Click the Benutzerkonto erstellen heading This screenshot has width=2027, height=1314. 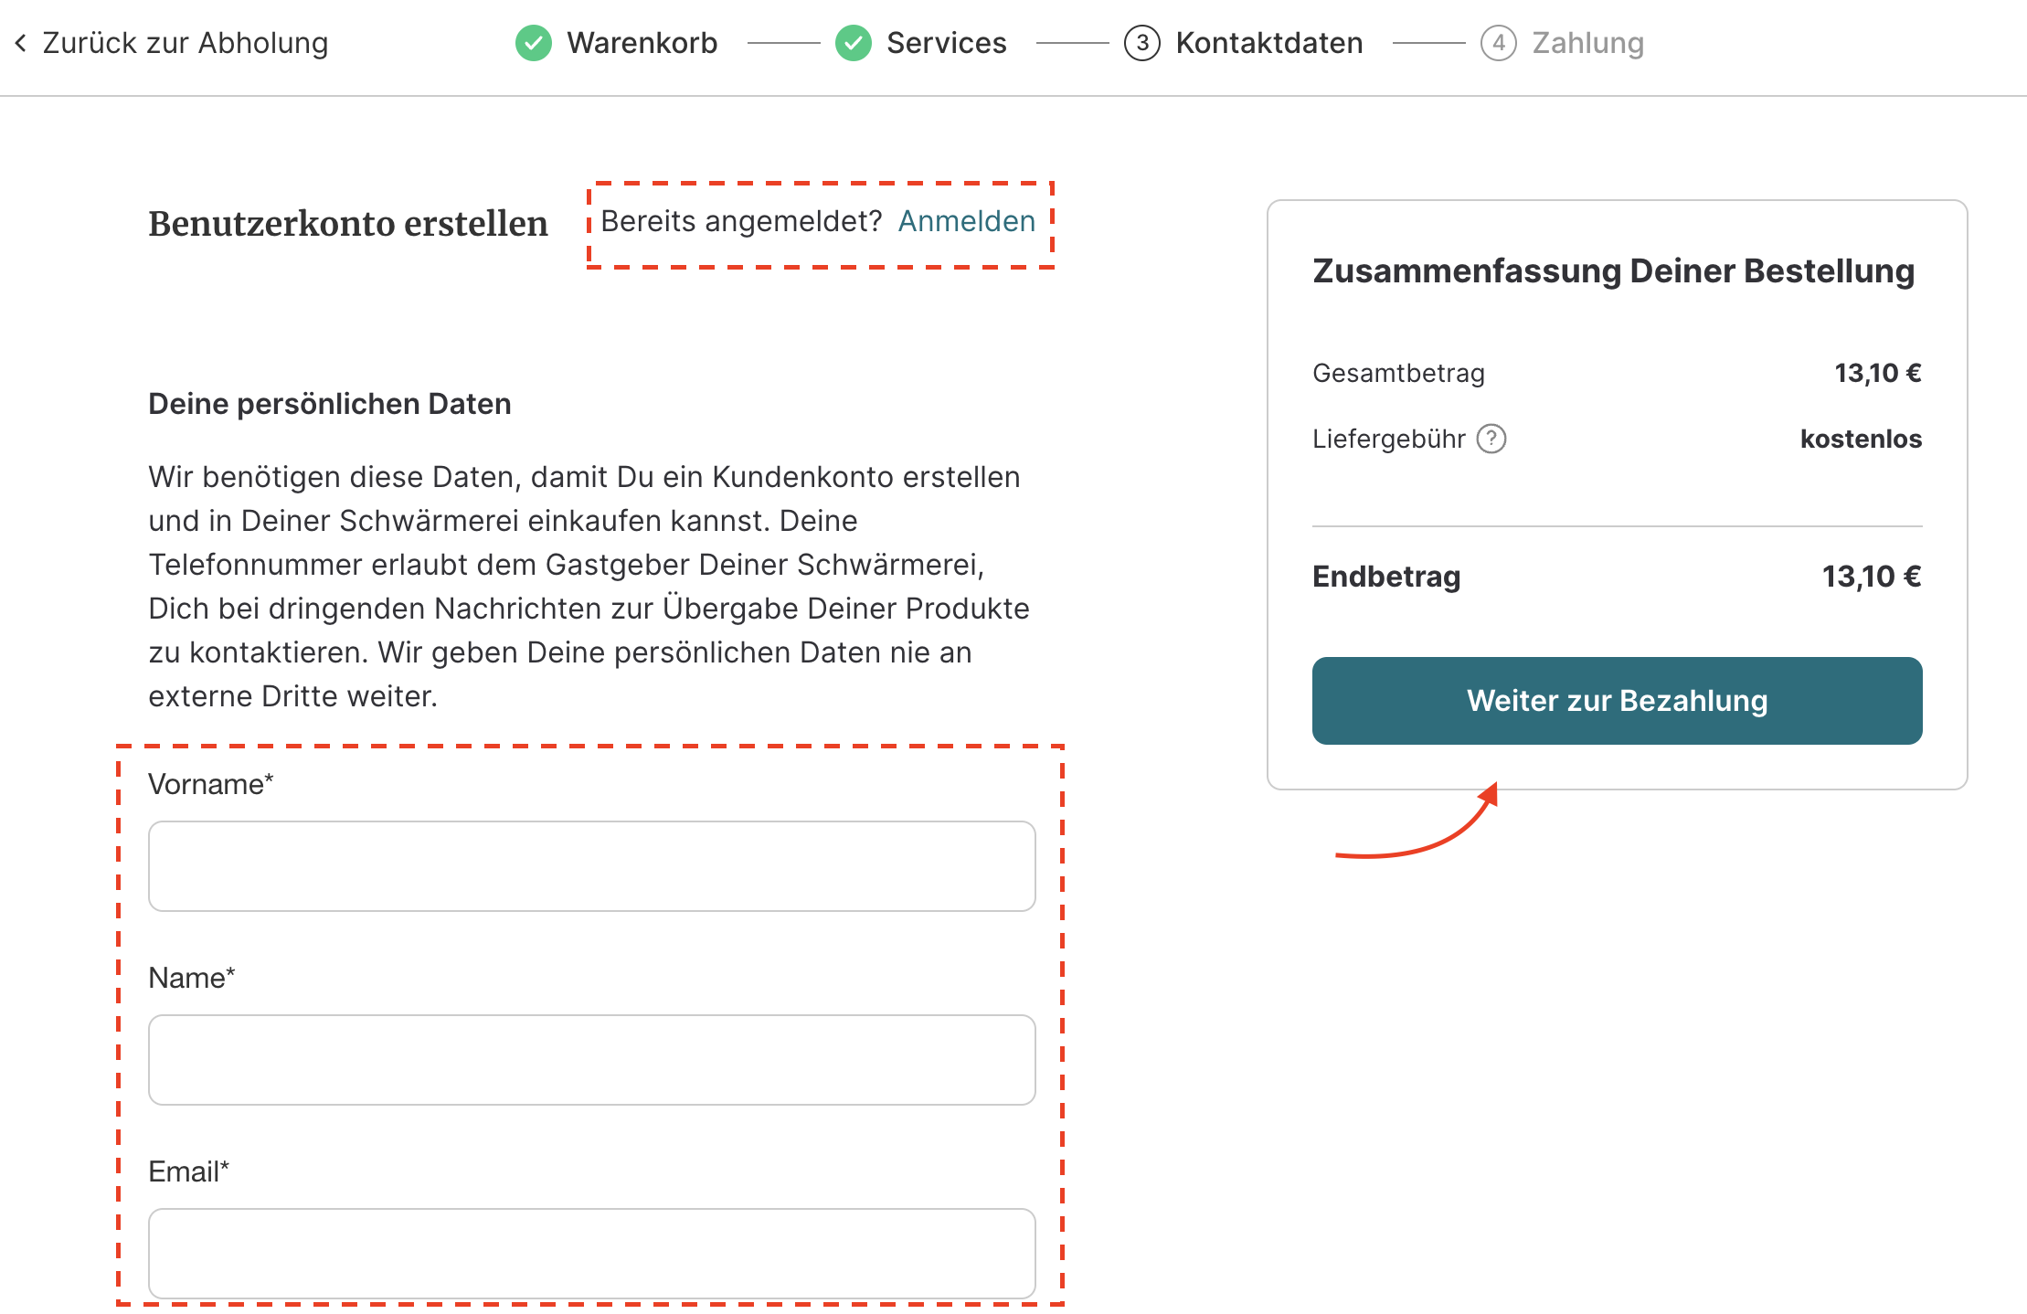click(x=348, y=224)
